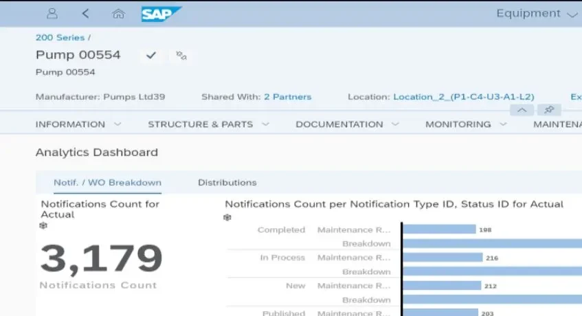
Task: Click the Analytics Dashboard heading
Action: (97, 152)
